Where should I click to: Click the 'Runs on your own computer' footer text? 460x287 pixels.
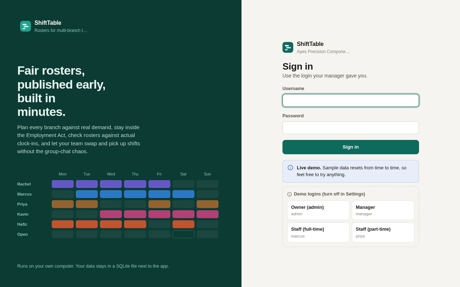[x=93, y=266]
